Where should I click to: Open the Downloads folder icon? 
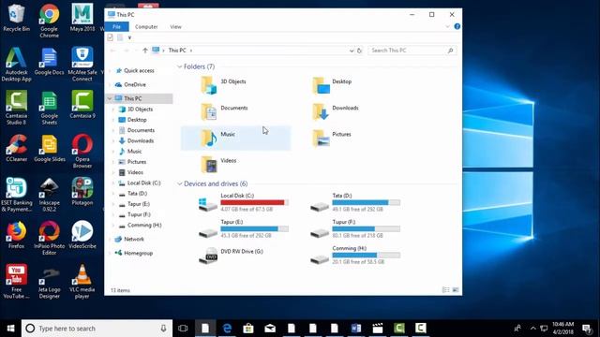tap(321, 111)
